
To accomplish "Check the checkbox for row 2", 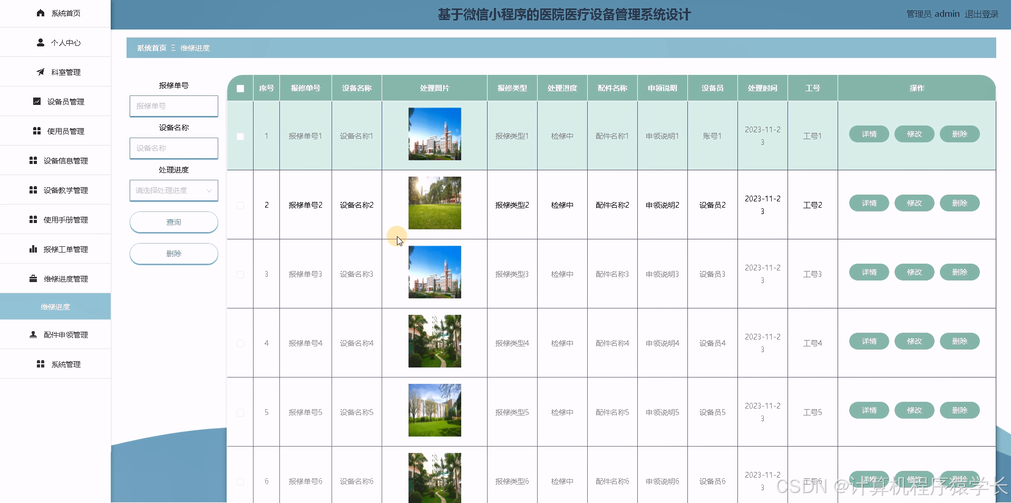I will click(240, 206).
